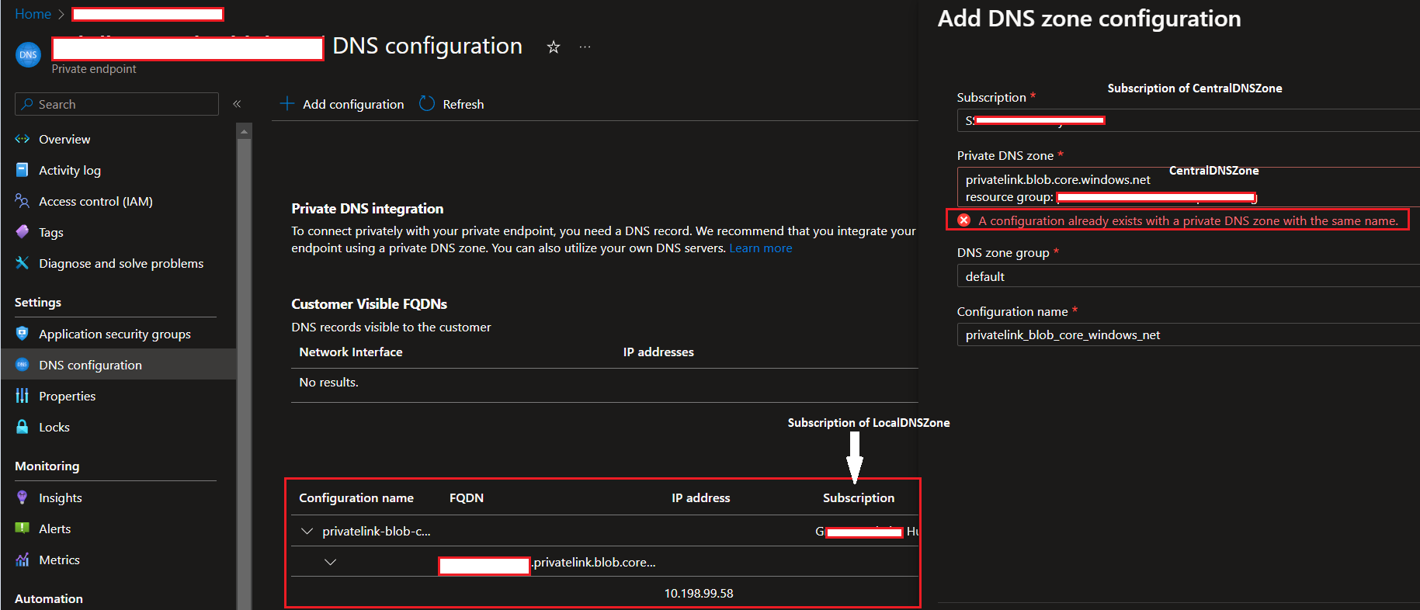Viewport: 1420px width, 610px height.
Task: Open the ellipsis more-options menu
Action: (x=585, y=47)
